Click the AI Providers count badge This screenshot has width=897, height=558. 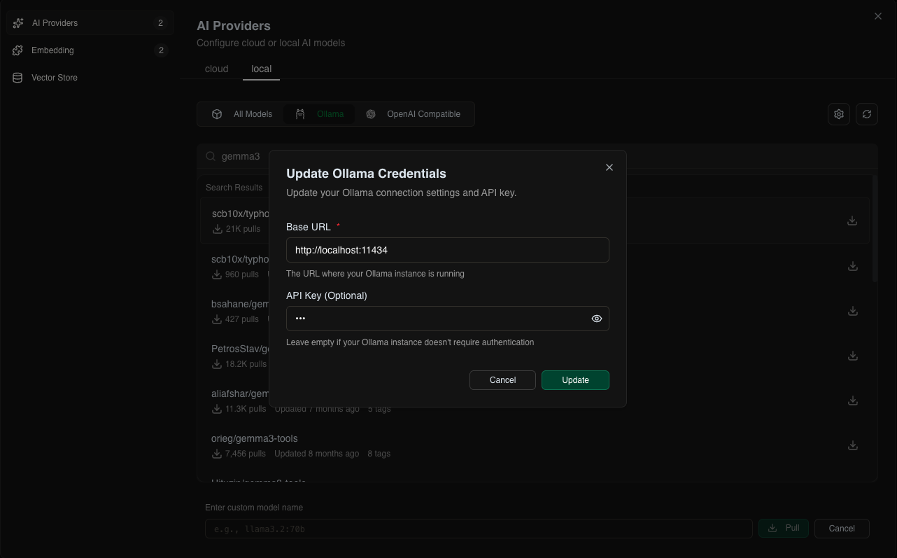pyautogui.click(x=161, y=23)
